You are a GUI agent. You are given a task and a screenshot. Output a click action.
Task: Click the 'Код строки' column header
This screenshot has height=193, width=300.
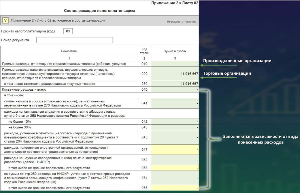tap(144, 51)
